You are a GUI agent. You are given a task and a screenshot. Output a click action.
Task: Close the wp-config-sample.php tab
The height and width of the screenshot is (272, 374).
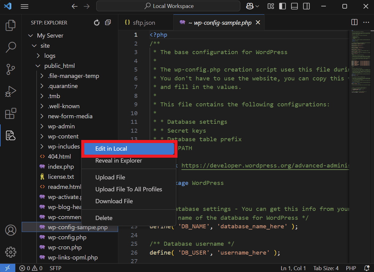coord(258,23)
